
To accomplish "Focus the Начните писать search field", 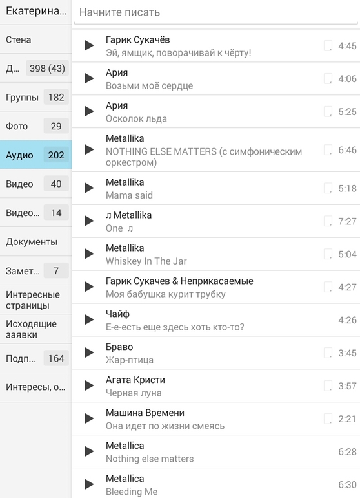I will point(216,13).
